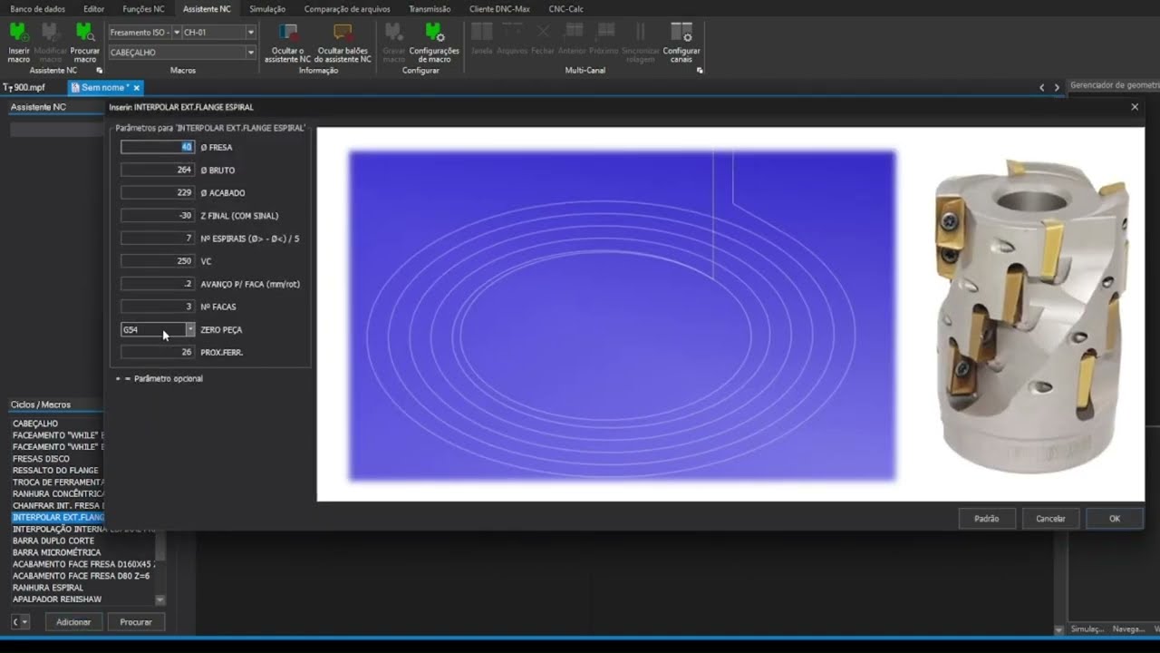This screenshot has height=653, width=1160.
Task: Click the Simulação tab at bottom right
Action: [1087, 629]
